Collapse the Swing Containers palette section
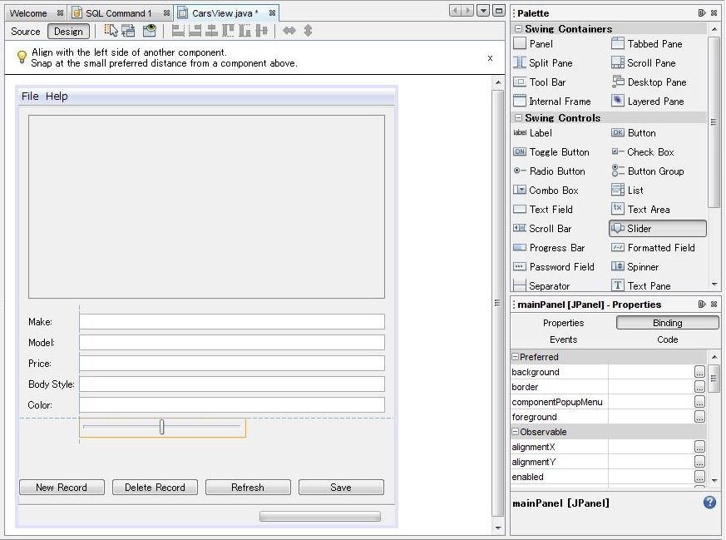Image resolution: width=726 pixels, height=540 pixels. (519, 29)
